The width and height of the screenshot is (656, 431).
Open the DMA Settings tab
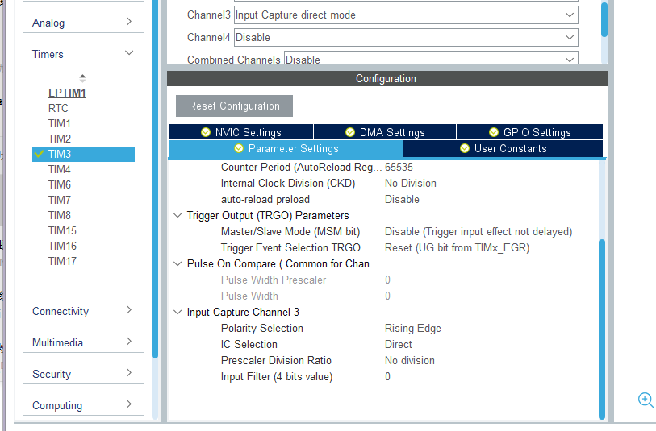(385, 132)
